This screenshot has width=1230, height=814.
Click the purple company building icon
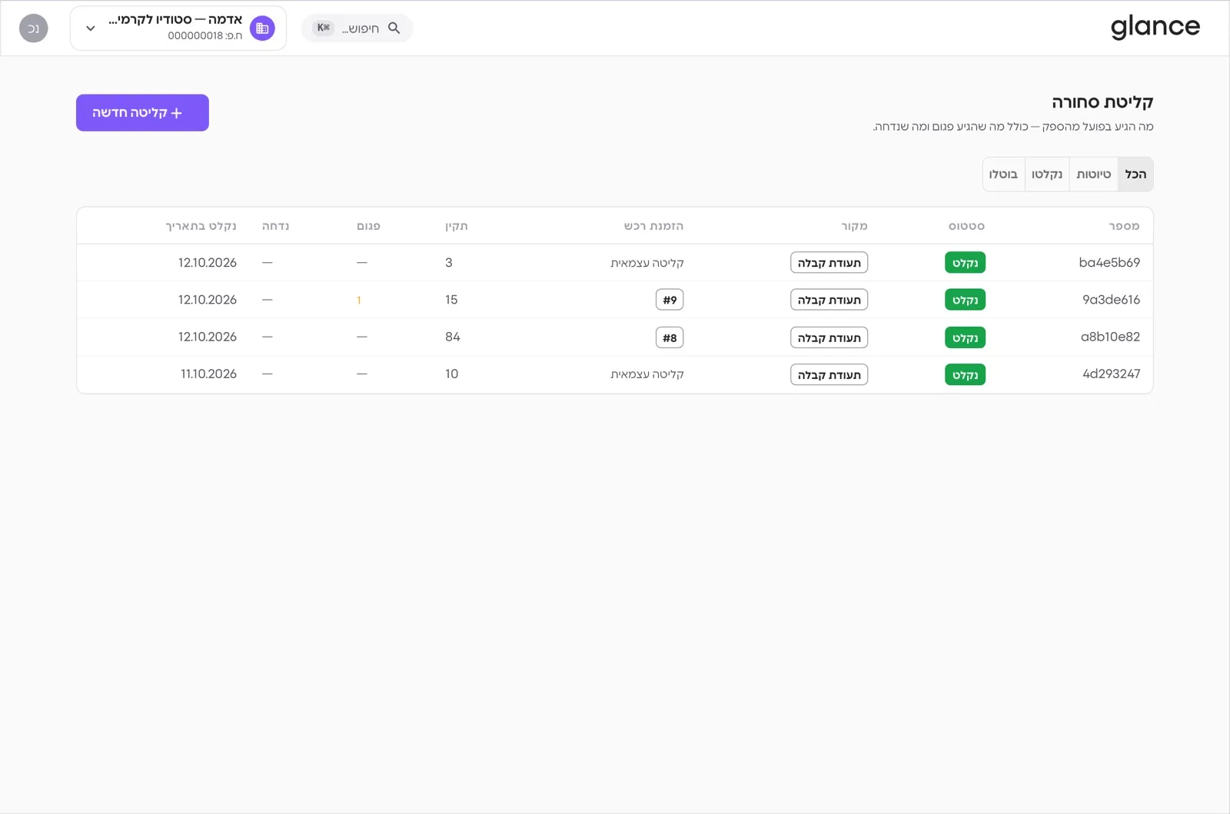click(x=262, y=28)
